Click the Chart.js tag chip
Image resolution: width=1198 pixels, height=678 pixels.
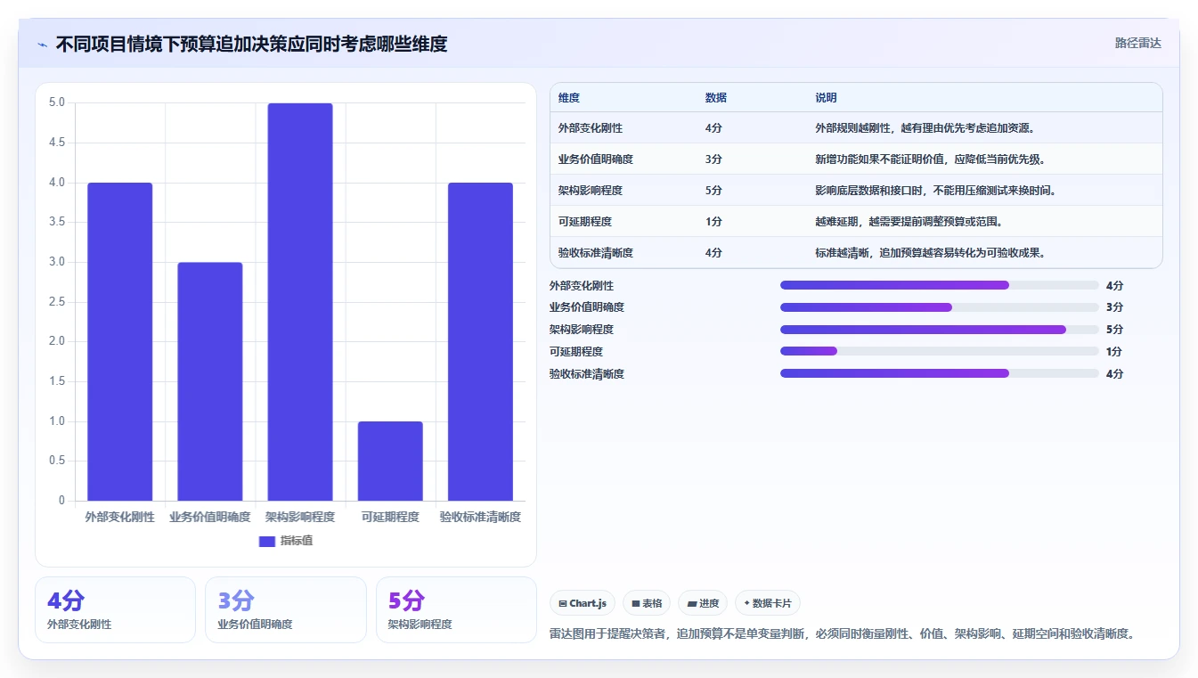583,603
